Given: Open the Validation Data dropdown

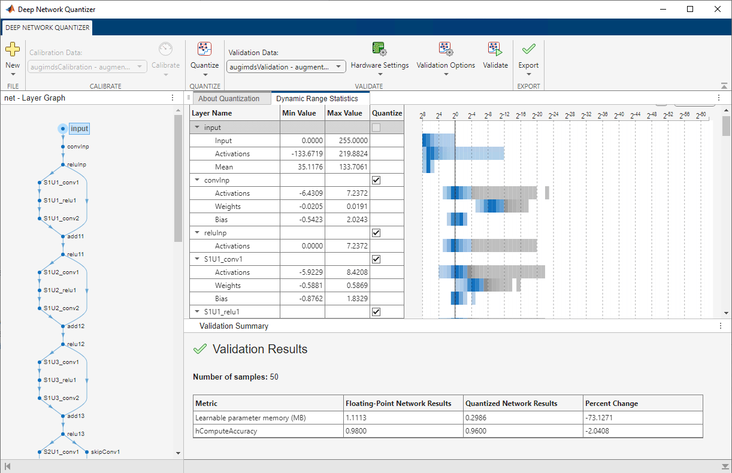Looking at the screenshot, I should tap(286, 67).
